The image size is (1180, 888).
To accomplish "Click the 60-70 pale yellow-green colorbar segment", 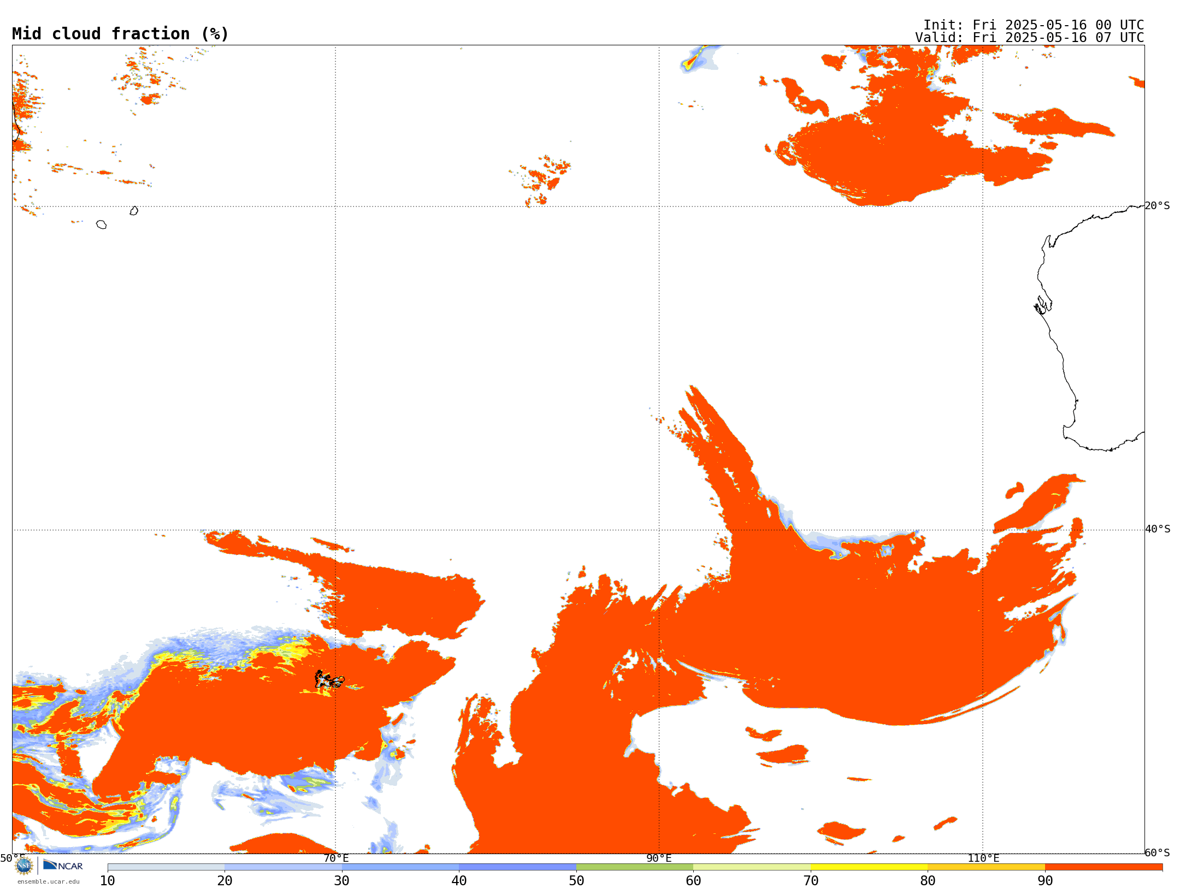I will click(x=752, y=867).
